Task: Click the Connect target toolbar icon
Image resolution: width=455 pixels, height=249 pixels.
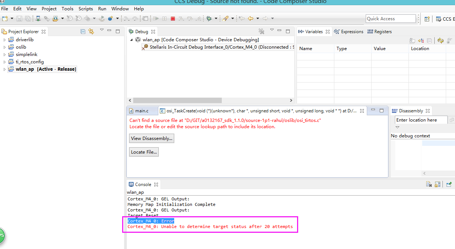Action: tap(46, 18)
